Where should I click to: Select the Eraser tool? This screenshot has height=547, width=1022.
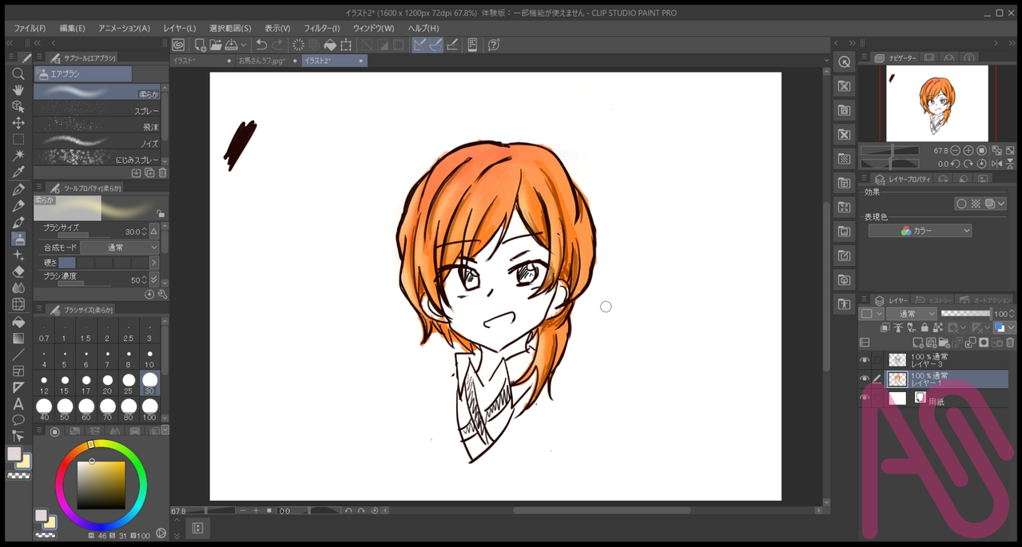point(18,272)
